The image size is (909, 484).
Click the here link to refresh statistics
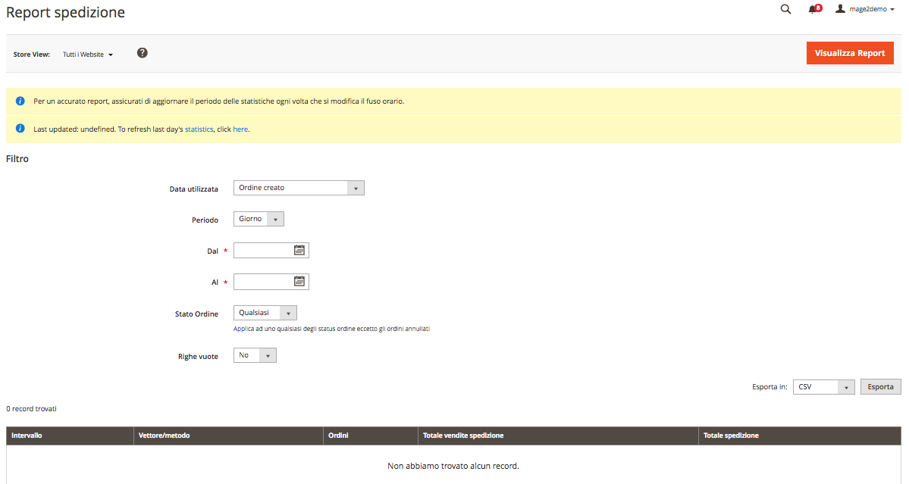(240, 129)
